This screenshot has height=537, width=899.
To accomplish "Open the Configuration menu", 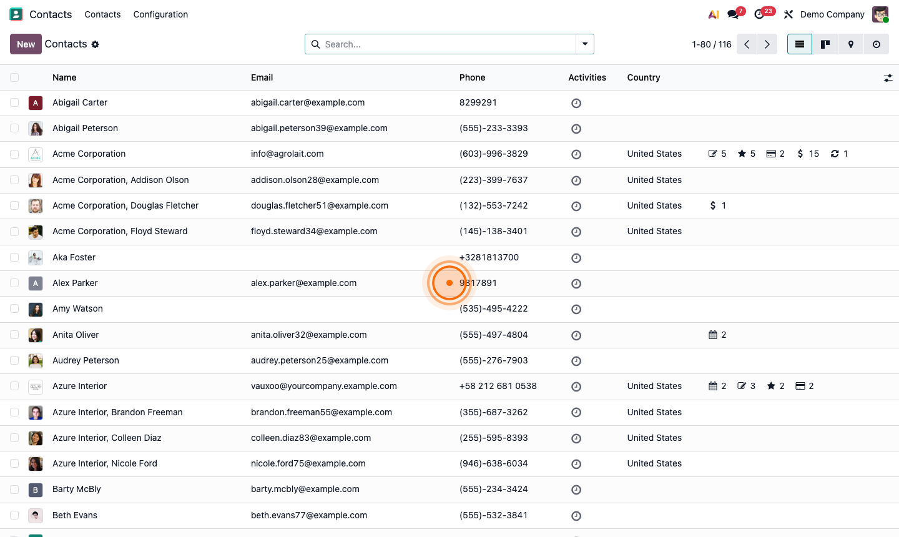I will (160, 14).
